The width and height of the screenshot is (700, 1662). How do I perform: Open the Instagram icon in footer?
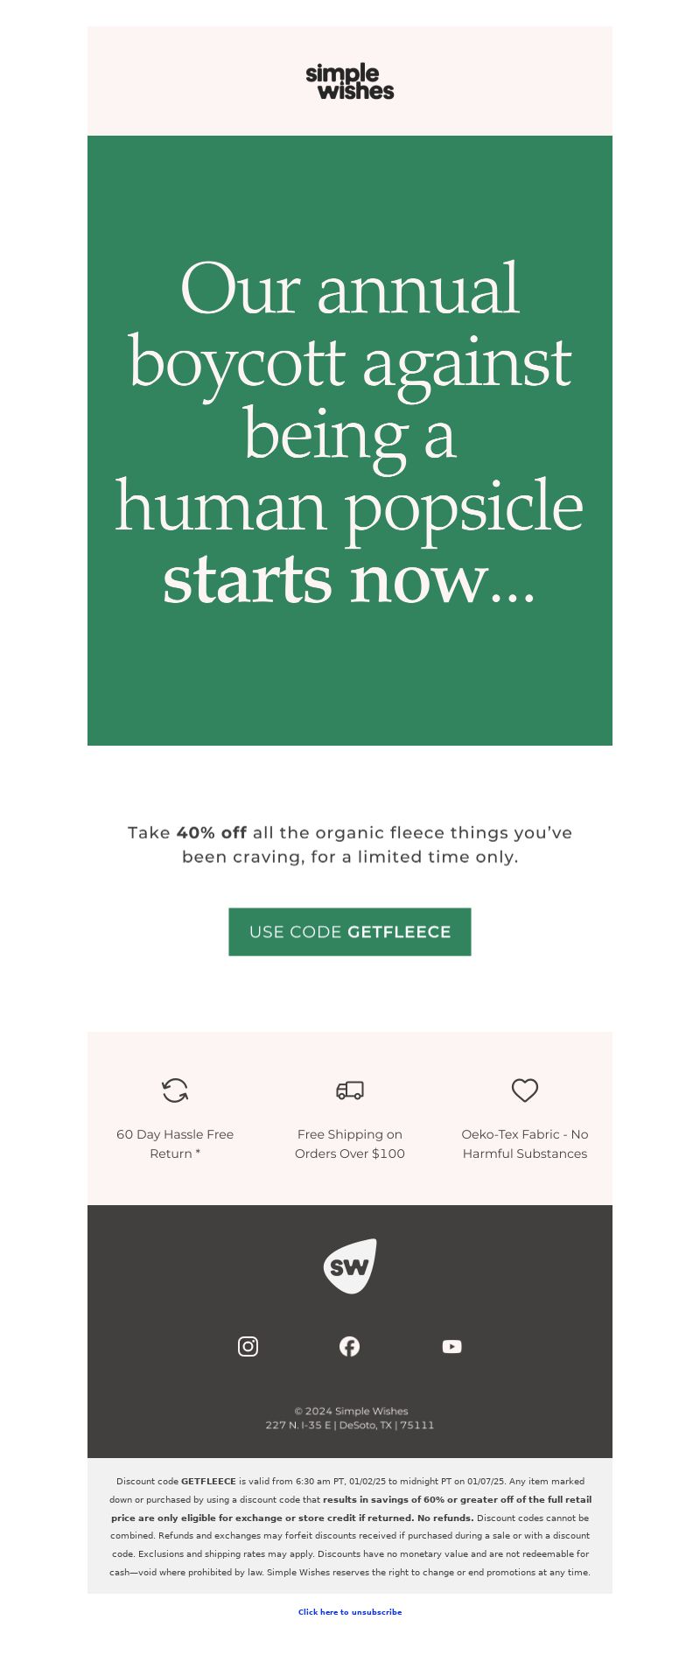[248, 1346]
